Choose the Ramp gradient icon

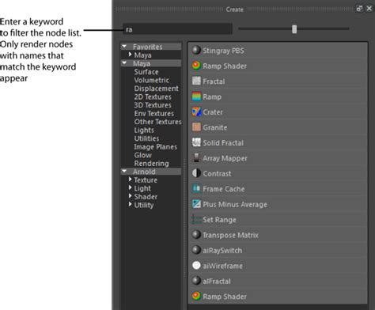[x=196, y=96]
